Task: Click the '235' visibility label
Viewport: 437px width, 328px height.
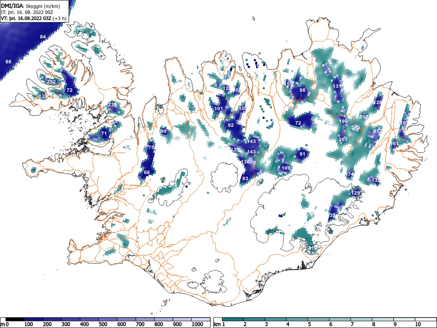Action: click(x=112, y=105)
